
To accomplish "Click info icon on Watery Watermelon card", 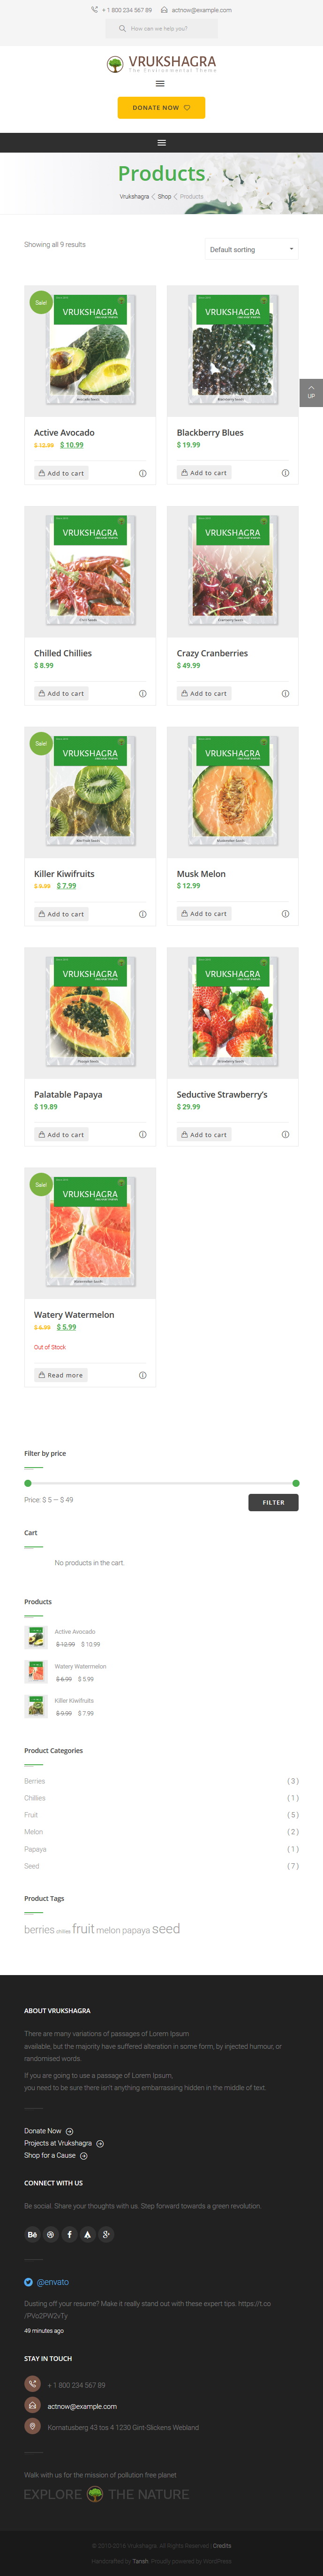I will [x=142, y=1375].
